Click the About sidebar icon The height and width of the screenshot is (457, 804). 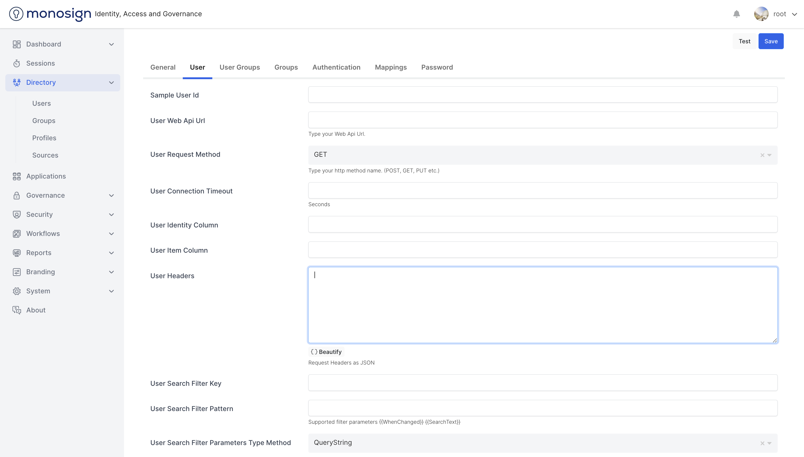(x=17, y=310)
